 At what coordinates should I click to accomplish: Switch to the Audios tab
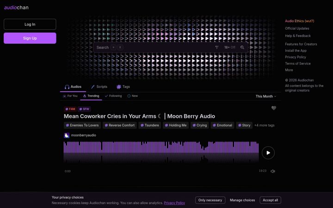tap(73, 86)
